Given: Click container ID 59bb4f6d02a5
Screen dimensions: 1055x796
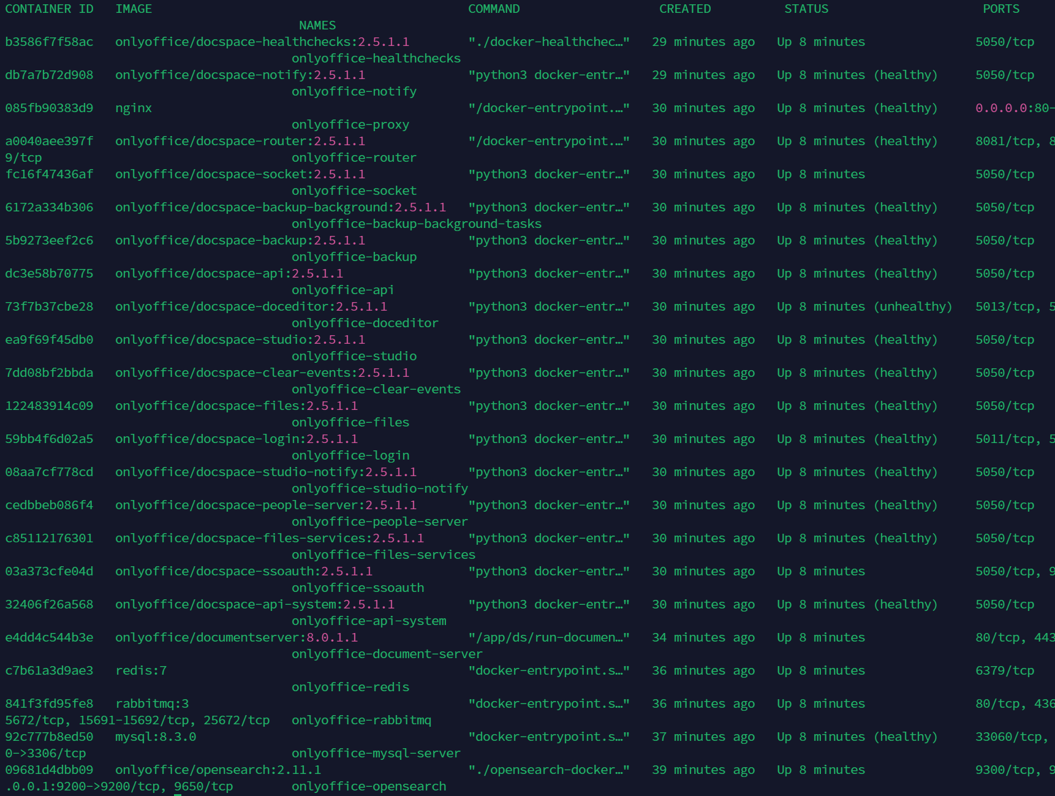Looking at the screenshot, I should coord(49,439).
